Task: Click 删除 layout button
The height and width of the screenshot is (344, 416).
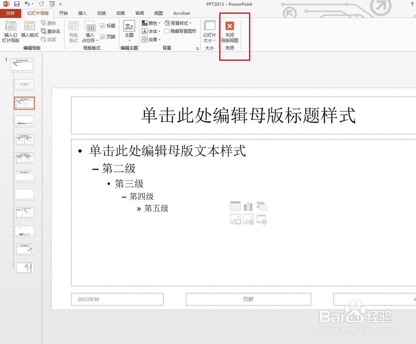Action: [49, 23]
